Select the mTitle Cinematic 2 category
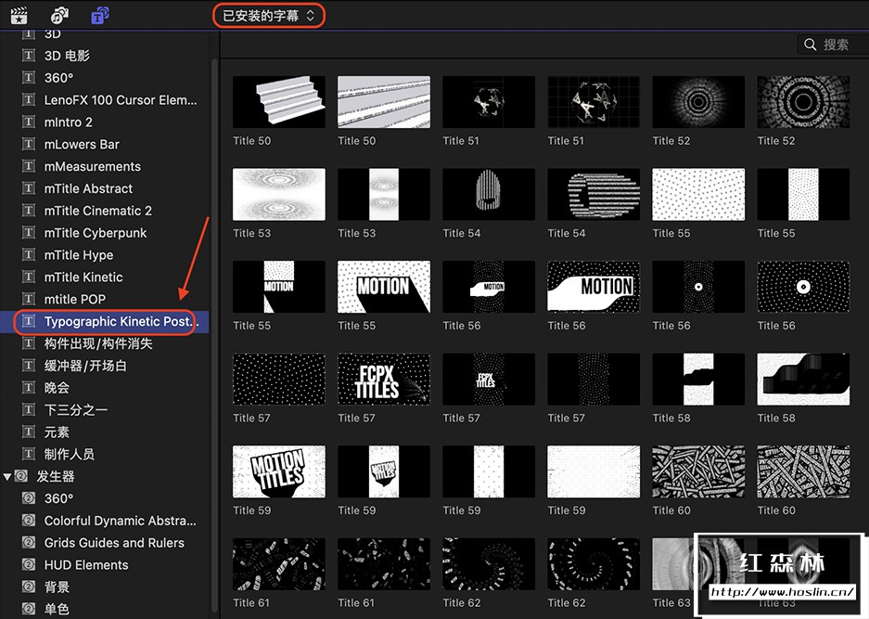869x619 pixels. tap(106, 211)
